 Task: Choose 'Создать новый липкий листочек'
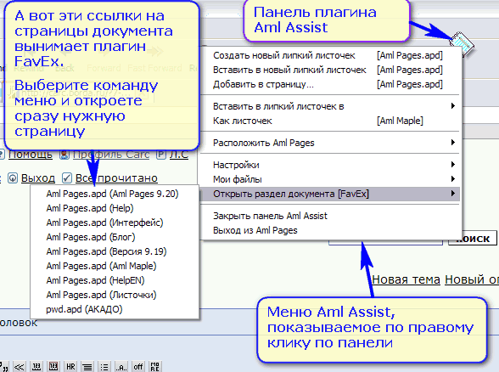click(x=329, y=55)
